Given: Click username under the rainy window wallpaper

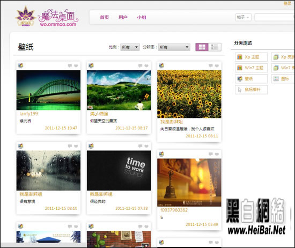Looking at the screenshot, I should coord(31,194).
